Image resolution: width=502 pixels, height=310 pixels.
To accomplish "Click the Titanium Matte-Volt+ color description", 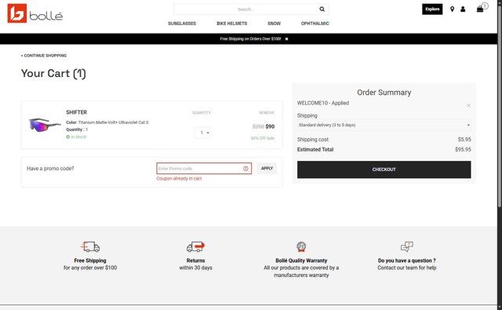I will [x=113, y=122].
